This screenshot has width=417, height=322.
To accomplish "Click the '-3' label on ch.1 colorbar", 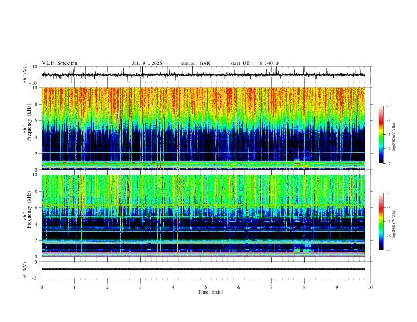I will point(388,106).
